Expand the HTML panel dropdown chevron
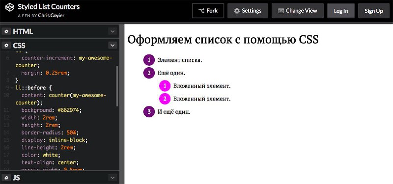The height and width of the screenshot is (184, 393). point(112,31)
